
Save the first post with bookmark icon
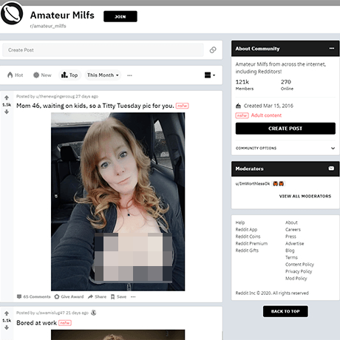(118, 296)
